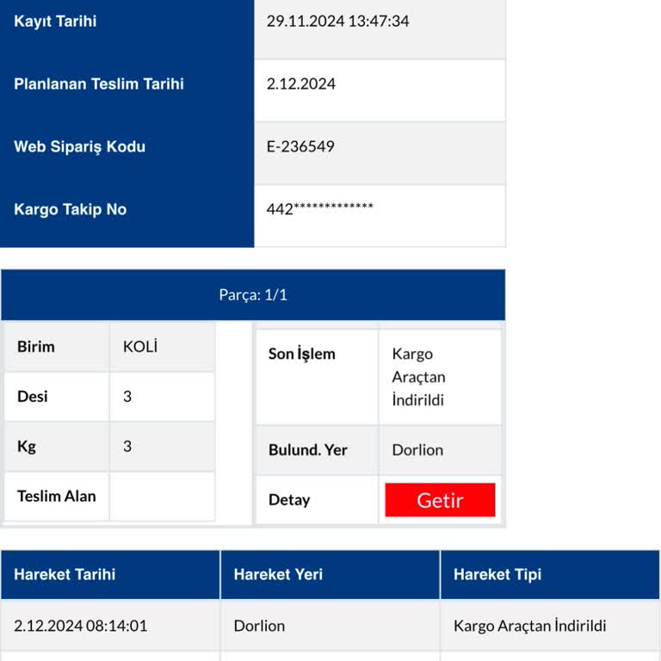This screenshot has height=661, width=661.
Task: Click the Parça: 1/1 header bar
Action: coord(253,295)
